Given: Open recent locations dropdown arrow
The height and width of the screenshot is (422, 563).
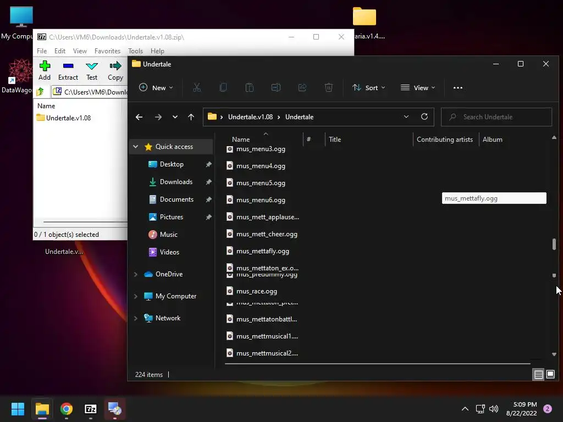Looking at the screenshot, I should pyautogui.click(x=175, y=117).
